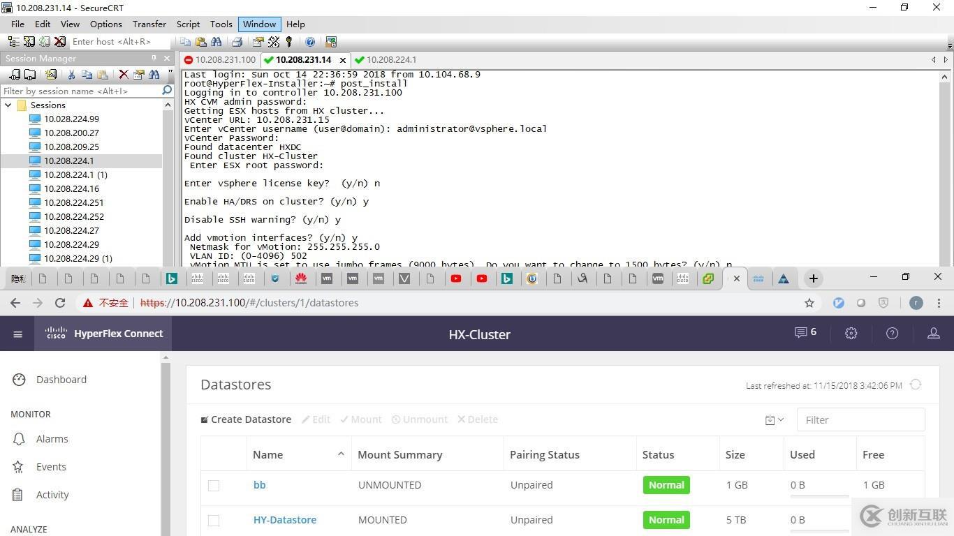This screenshot has width=954, height=536.
Task: Open the Script menu
Action: 188,24
